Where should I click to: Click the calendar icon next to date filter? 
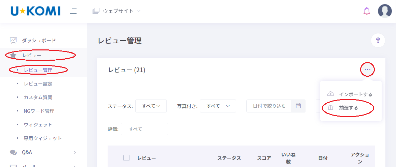pos(298,106)
